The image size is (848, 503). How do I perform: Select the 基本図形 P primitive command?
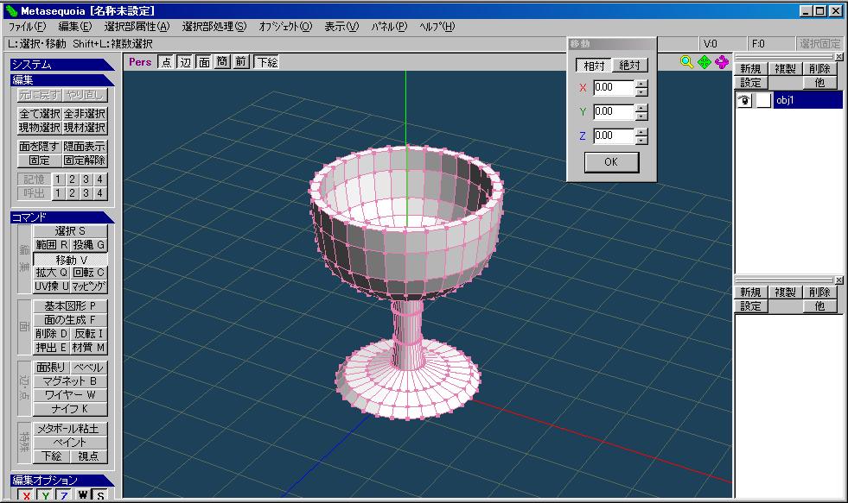[70, 305]
